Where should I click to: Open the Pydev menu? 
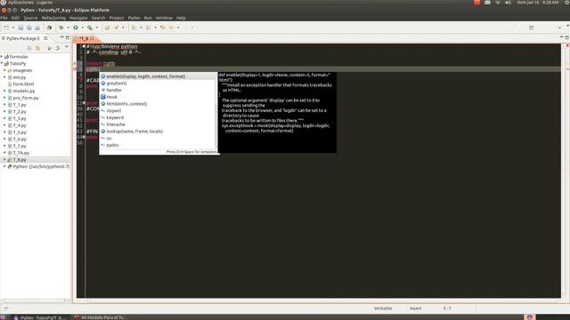pos(134,18)
